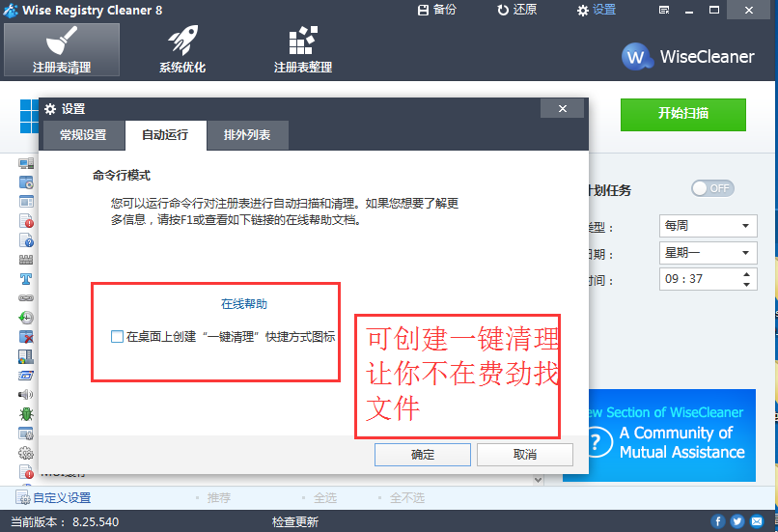The image size is (778, 532).
Task: Select the window layout icon in the sidebar
Action: point(26,202)
